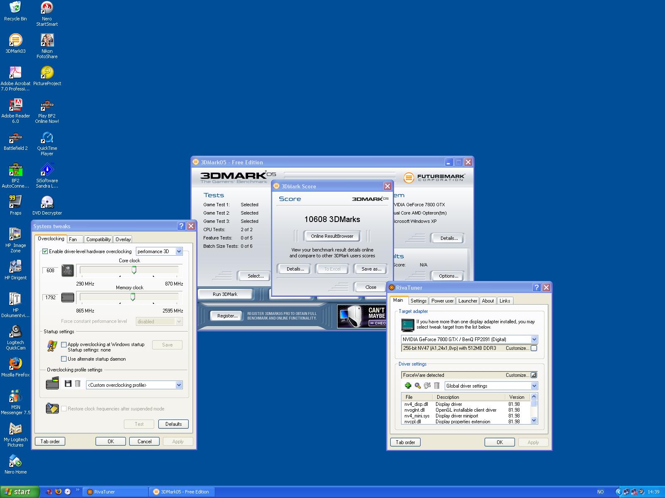
Task: Click the Memory clock slider thumb
Action: (133, 297)
